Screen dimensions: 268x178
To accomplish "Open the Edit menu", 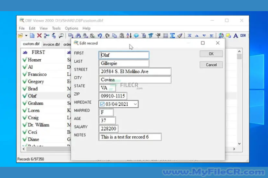I will pyautogui.click(x=32, y=28).
